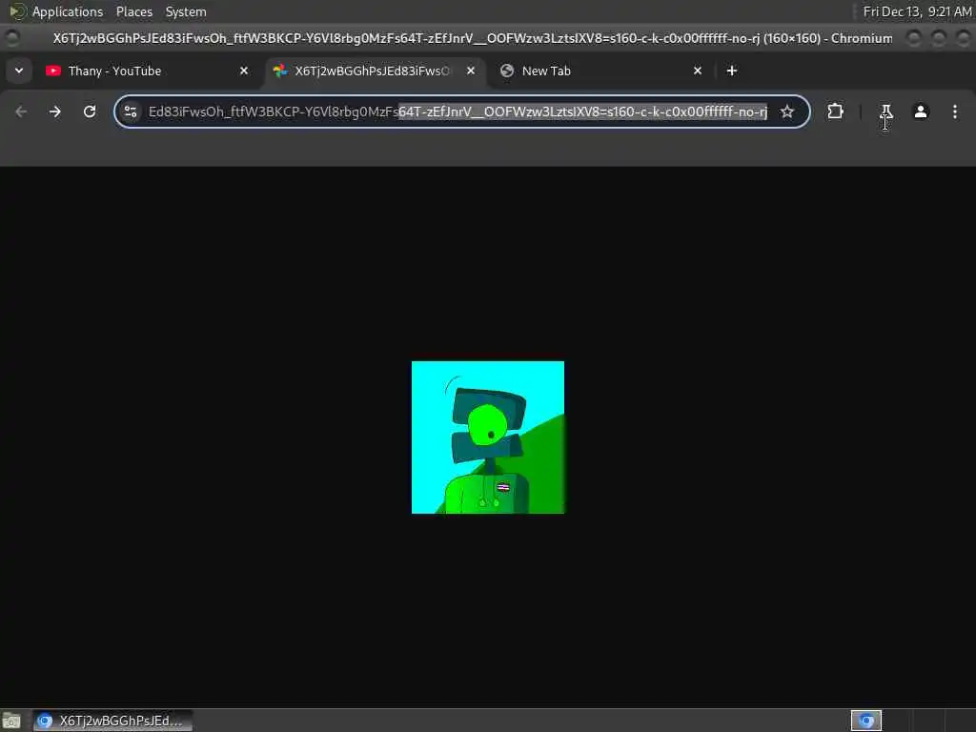
Task: Bookmark this tab with the star icon
Action: pyautogui.click(x=787, y=112)
